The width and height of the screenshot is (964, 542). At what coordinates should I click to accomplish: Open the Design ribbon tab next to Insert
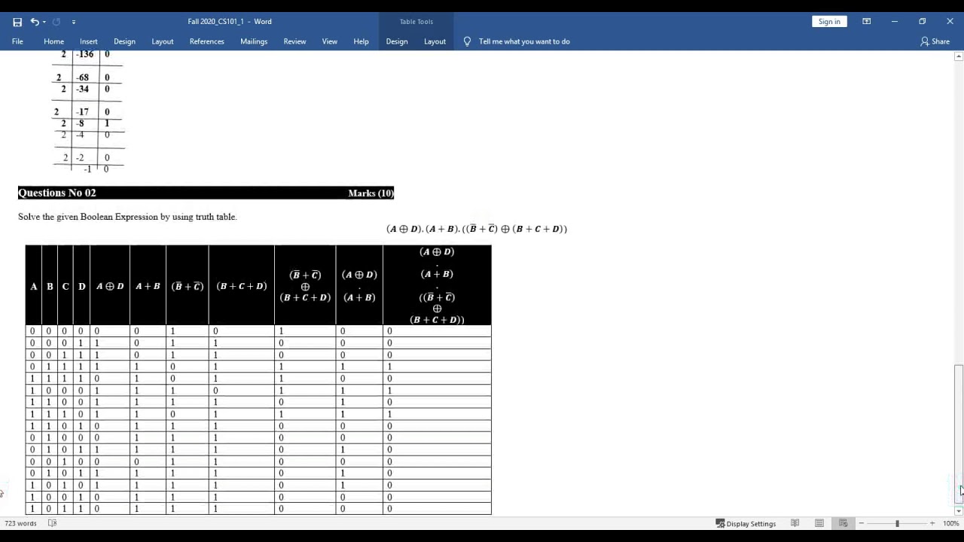pyautogui.click(x=124, y=41)
